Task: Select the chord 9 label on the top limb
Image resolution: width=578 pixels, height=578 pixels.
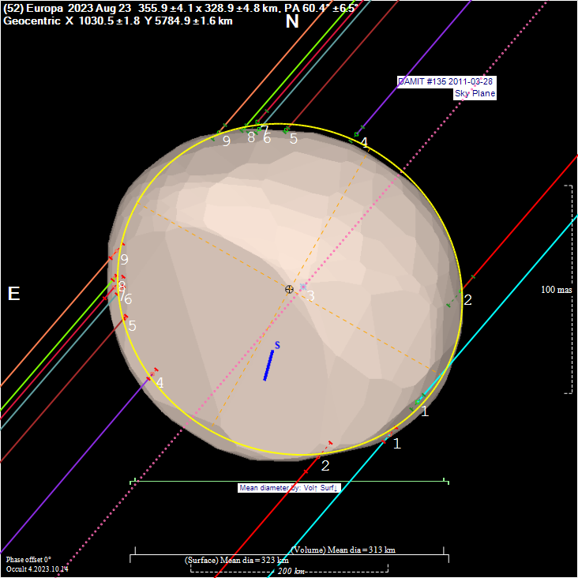Action: point(227,141)
